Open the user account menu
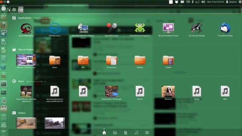 tap(231, 2)
